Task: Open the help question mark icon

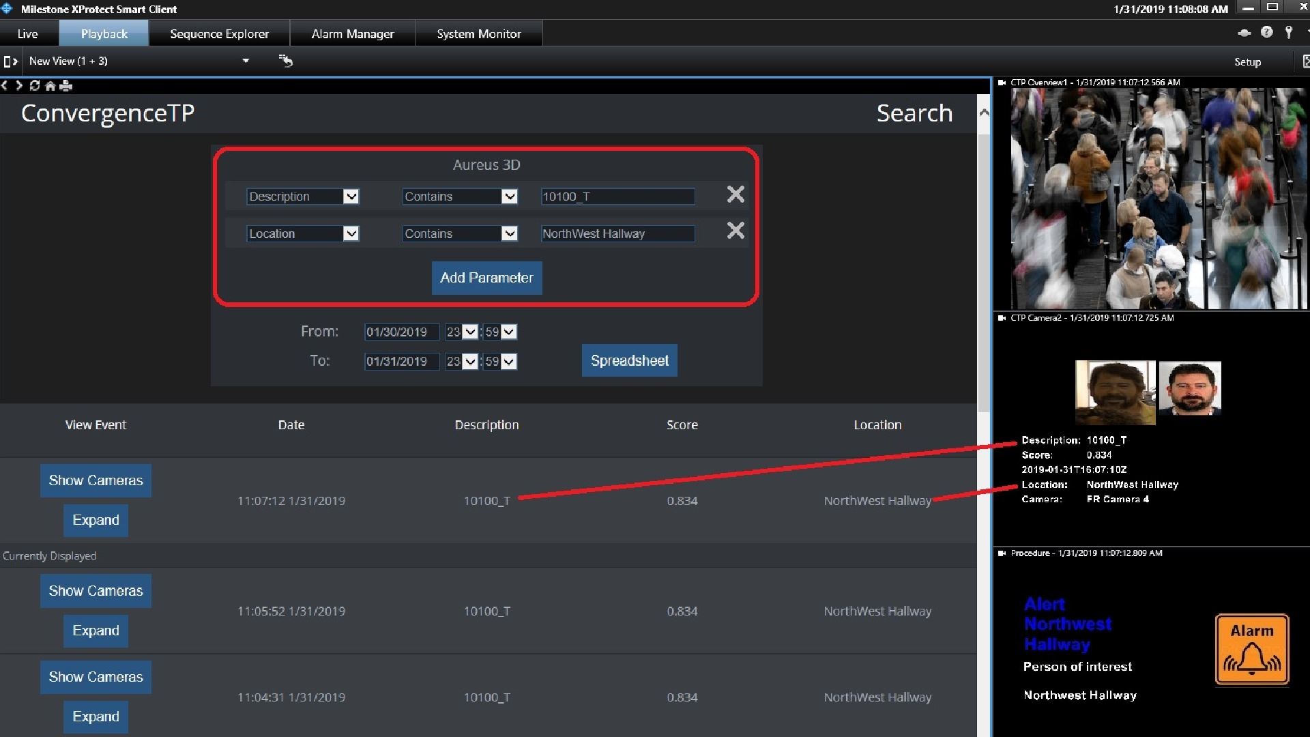Action: pos(1267,32)
